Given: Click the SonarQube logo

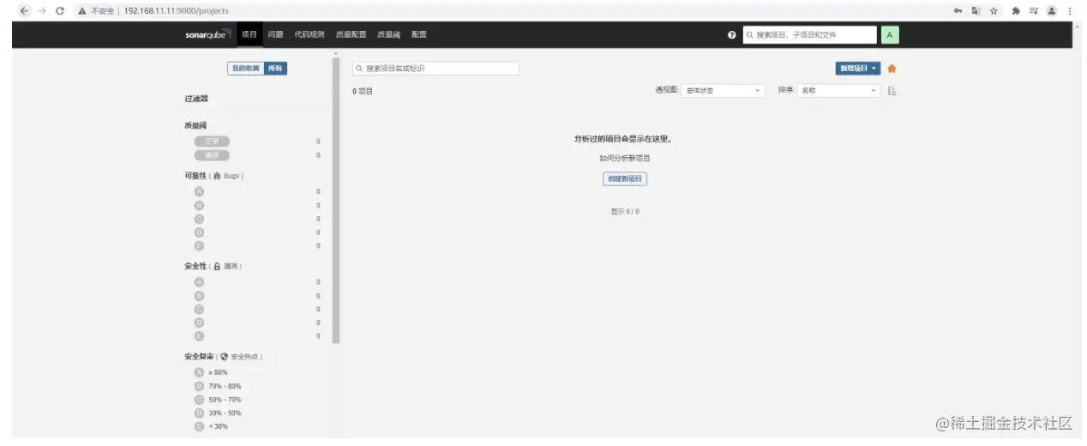Looking at the screenshot, I should point(208,34).
